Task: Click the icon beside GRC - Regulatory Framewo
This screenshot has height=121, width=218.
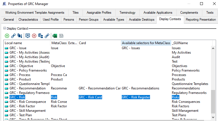Action: click(x=6, y=93)
